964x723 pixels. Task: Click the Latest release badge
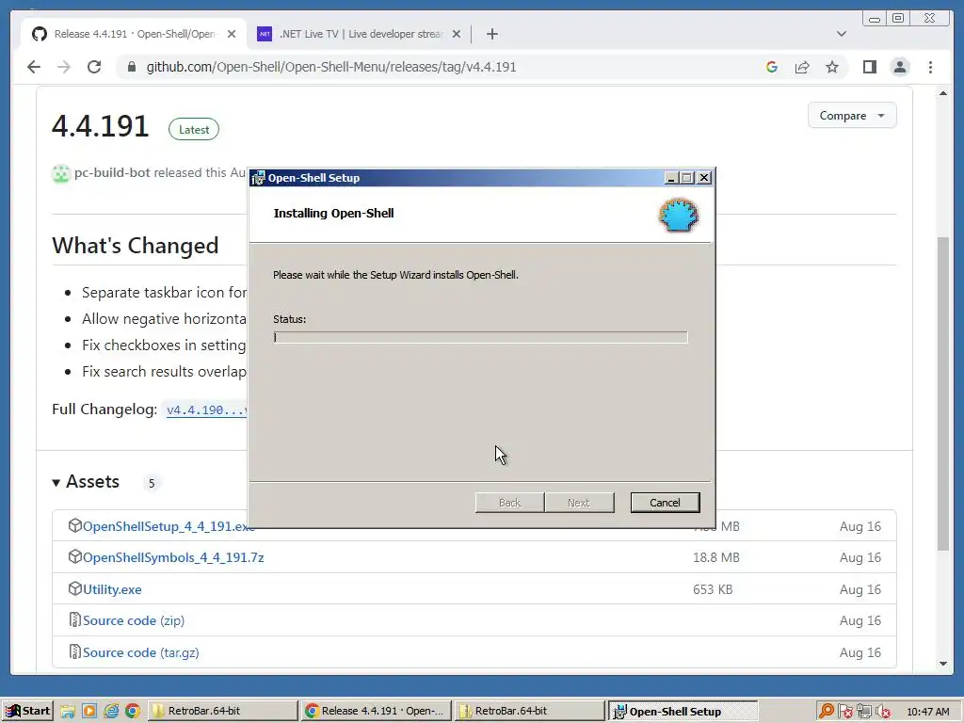pyautogui.click(x=194, y=129)
